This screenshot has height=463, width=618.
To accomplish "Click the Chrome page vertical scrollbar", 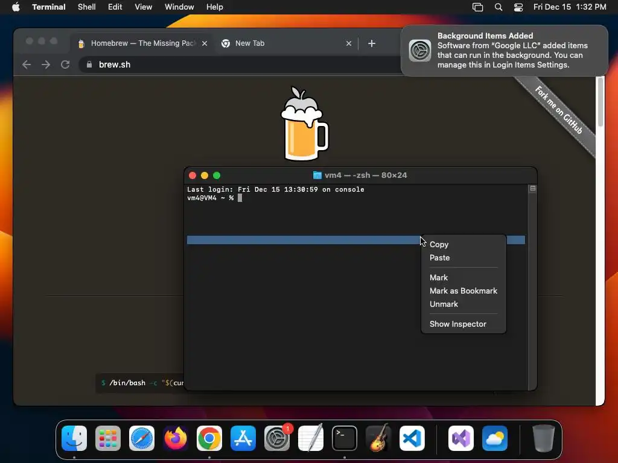I will (x=600, y=102).
